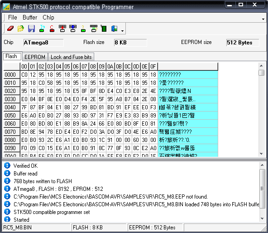Select row header 0050

[x=12, y=116]
